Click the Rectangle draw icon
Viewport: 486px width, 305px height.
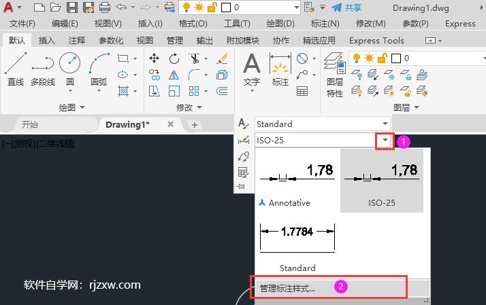(123, 58)
